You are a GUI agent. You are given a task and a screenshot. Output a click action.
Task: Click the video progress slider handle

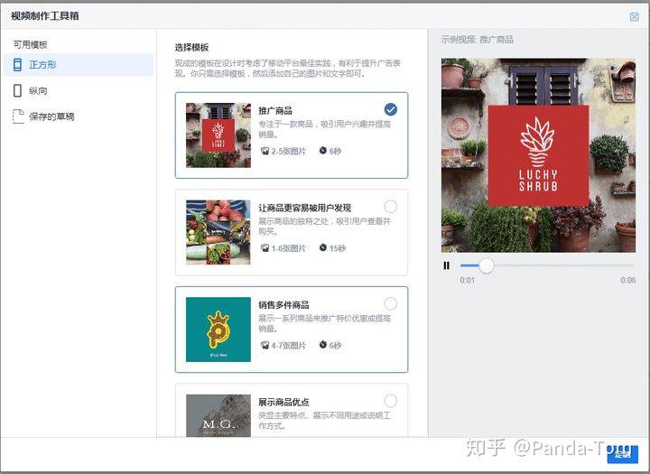[x=487, y=265]
